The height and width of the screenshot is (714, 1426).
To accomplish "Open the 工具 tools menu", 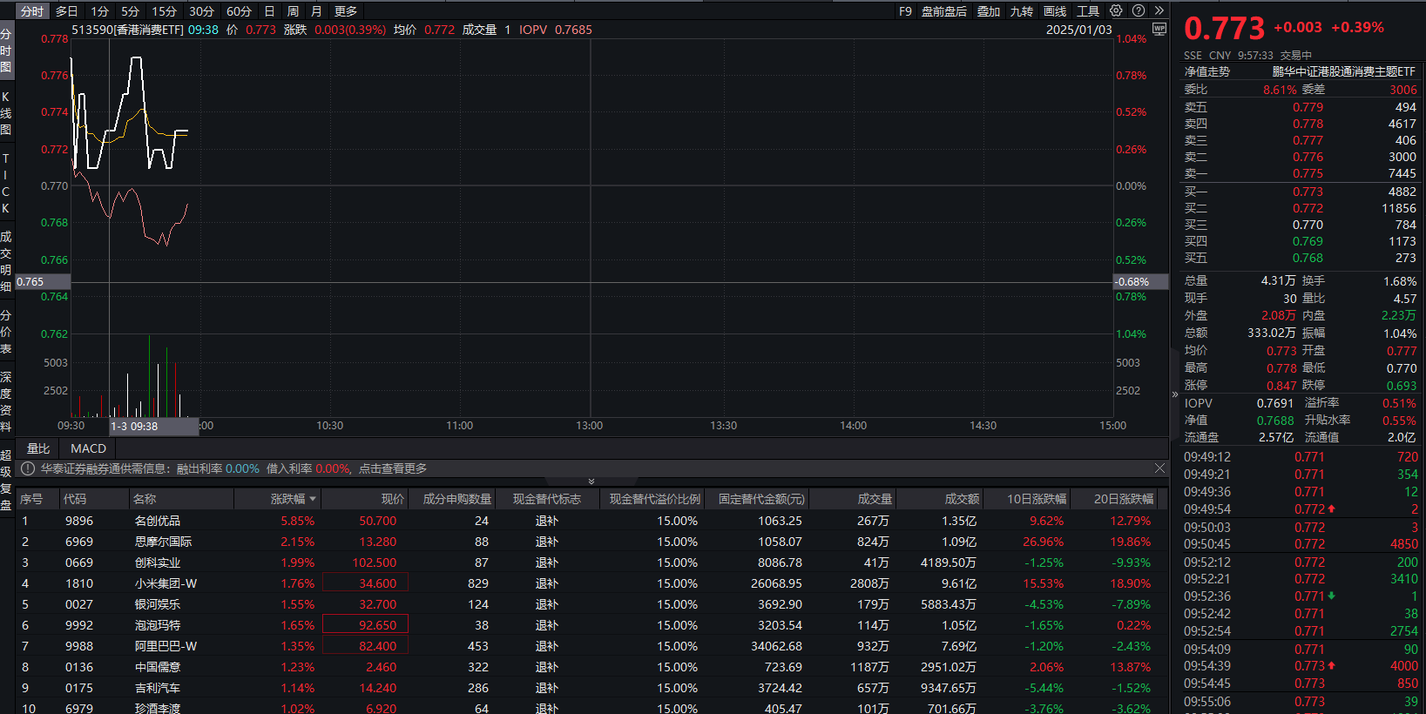I will coord(1088,11).
